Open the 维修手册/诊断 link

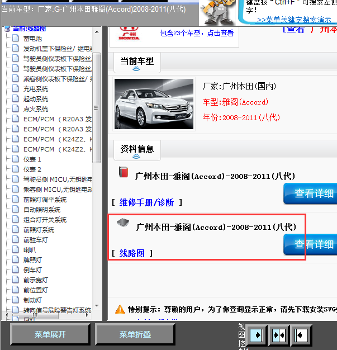[146, 202]
